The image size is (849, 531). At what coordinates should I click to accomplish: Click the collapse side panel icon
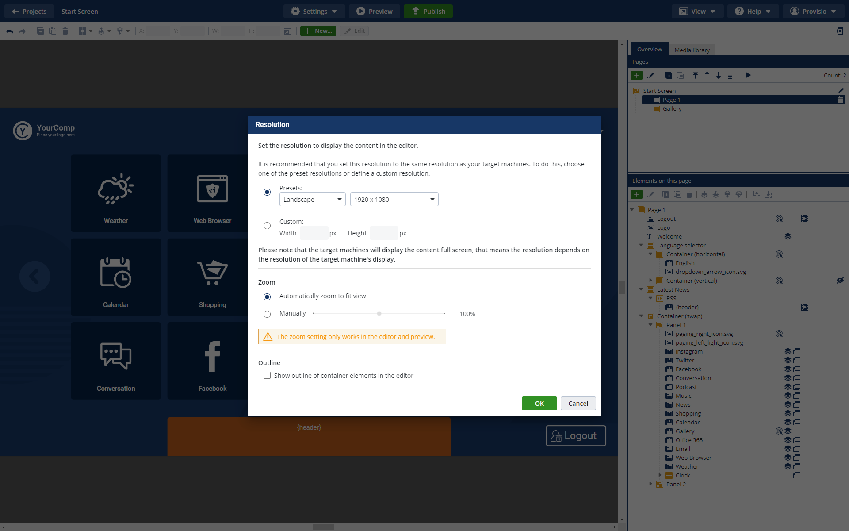(x=839, y=31)
